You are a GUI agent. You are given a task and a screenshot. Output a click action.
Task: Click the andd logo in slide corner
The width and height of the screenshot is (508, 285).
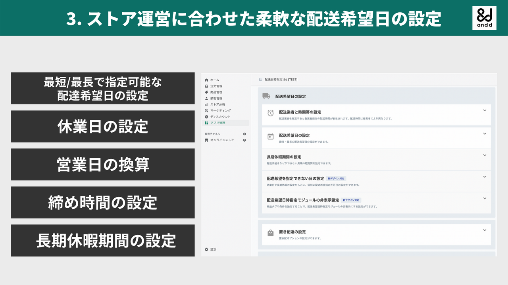(484, 18)
